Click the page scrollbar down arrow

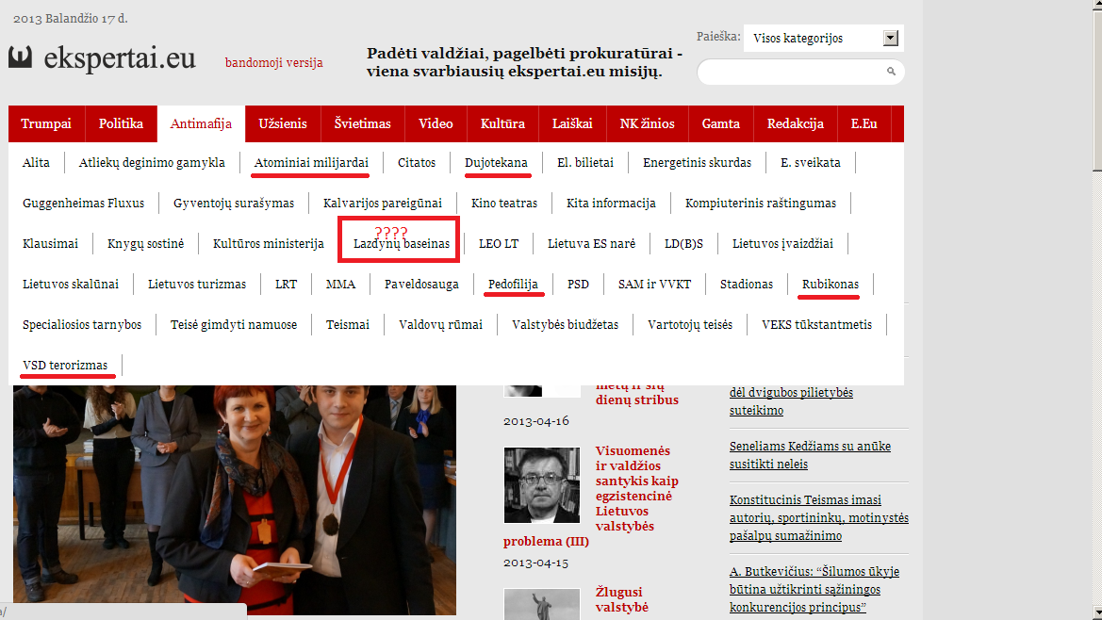1097,613
